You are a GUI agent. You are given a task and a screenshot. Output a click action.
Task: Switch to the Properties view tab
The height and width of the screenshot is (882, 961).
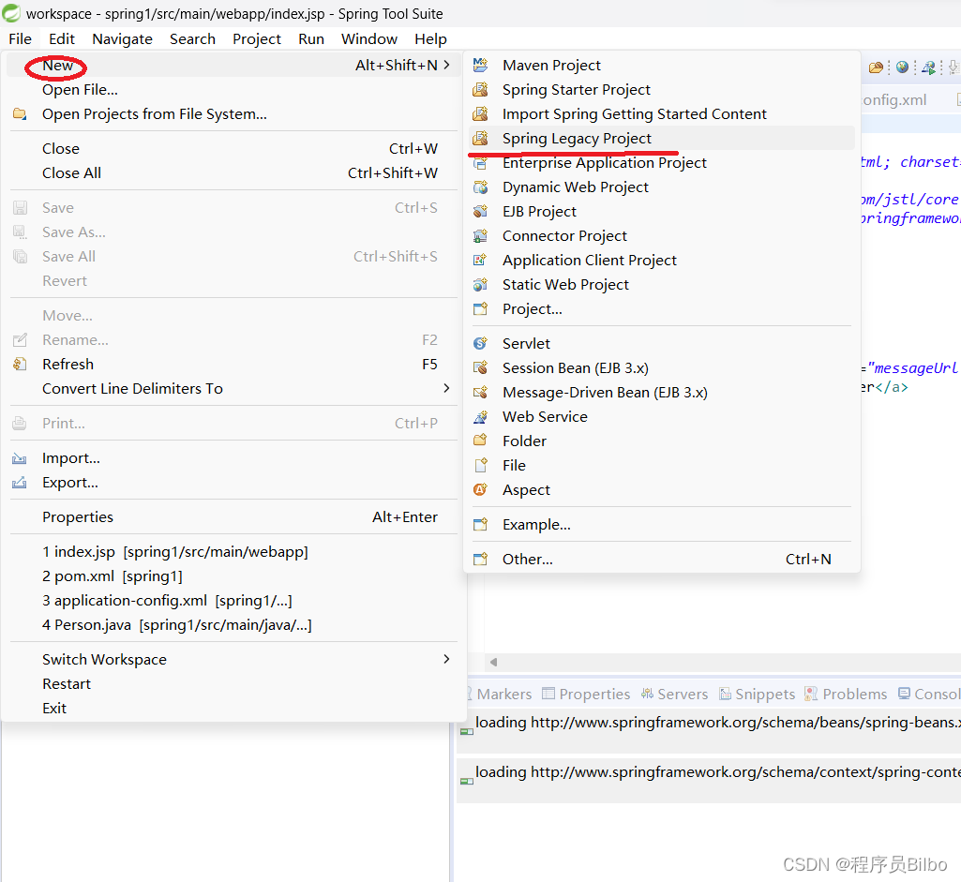tap(587, 694)
